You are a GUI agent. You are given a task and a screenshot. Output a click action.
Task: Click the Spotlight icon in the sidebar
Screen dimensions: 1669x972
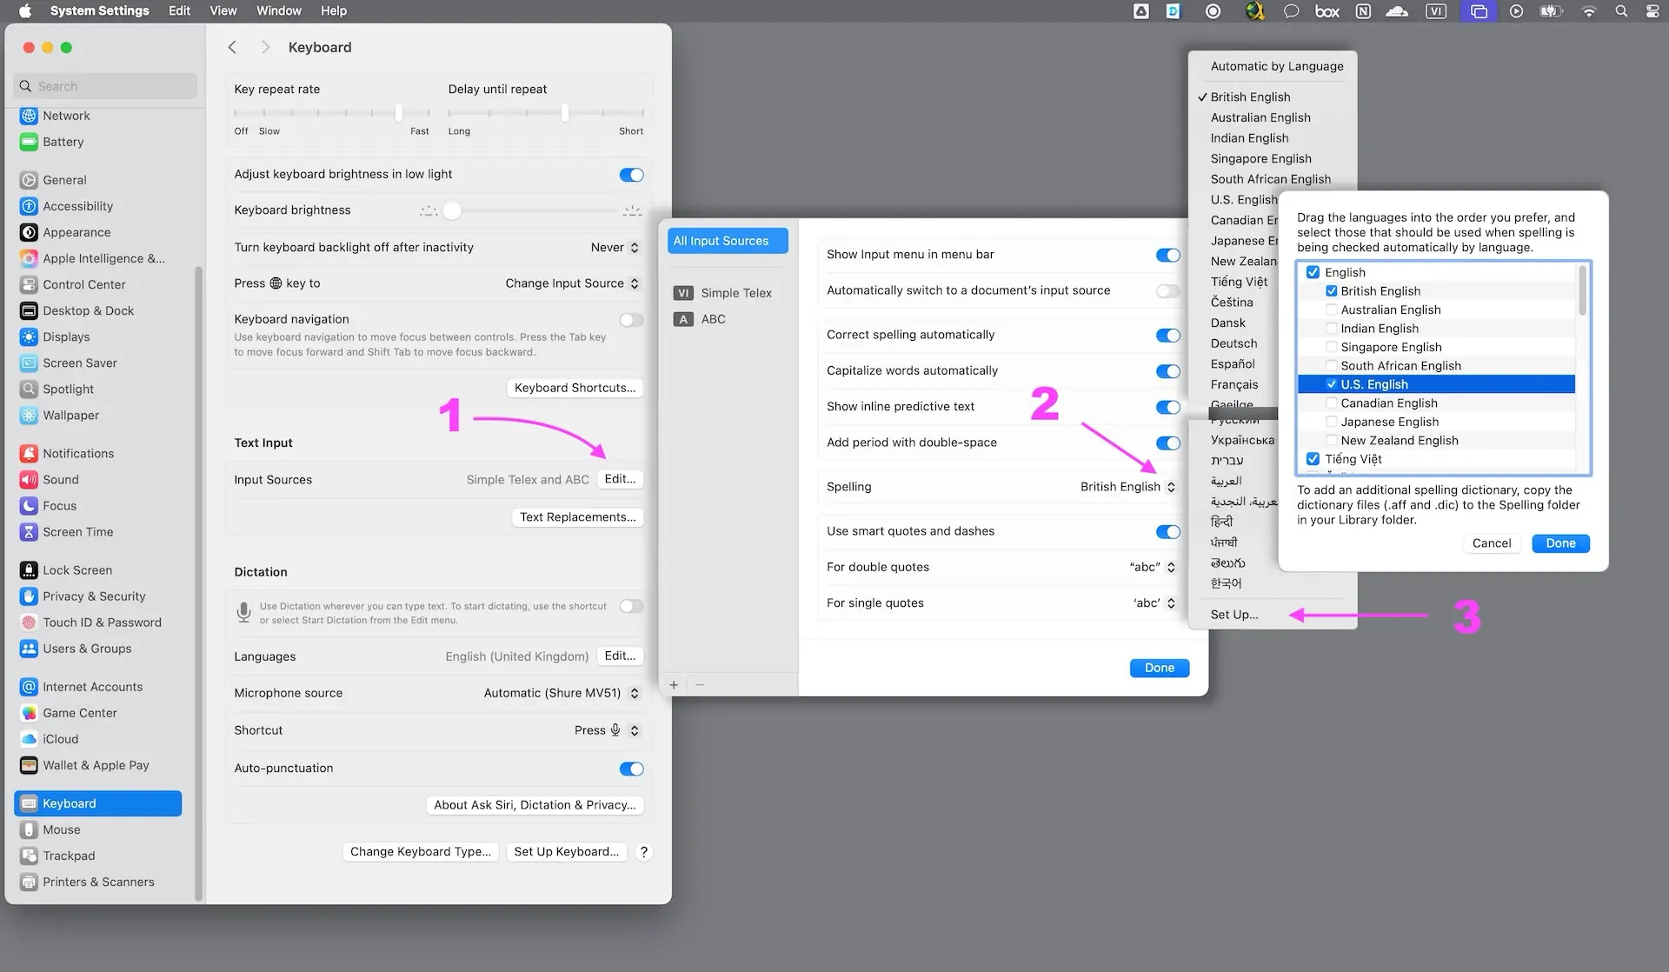[29, 389]
